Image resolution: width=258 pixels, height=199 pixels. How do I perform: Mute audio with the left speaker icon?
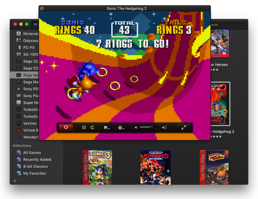(x=136, y=127)
